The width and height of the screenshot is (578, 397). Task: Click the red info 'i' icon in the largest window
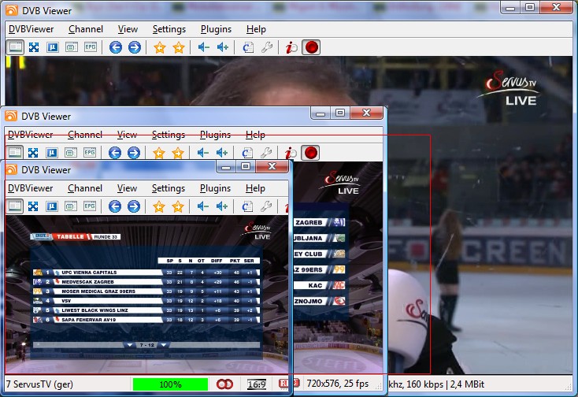click(x=291, y=47)
